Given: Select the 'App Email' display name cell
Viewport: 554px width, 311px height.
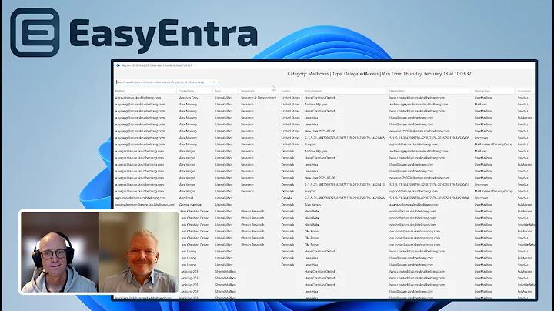Looking at the screenshot, I should (186, 198).
